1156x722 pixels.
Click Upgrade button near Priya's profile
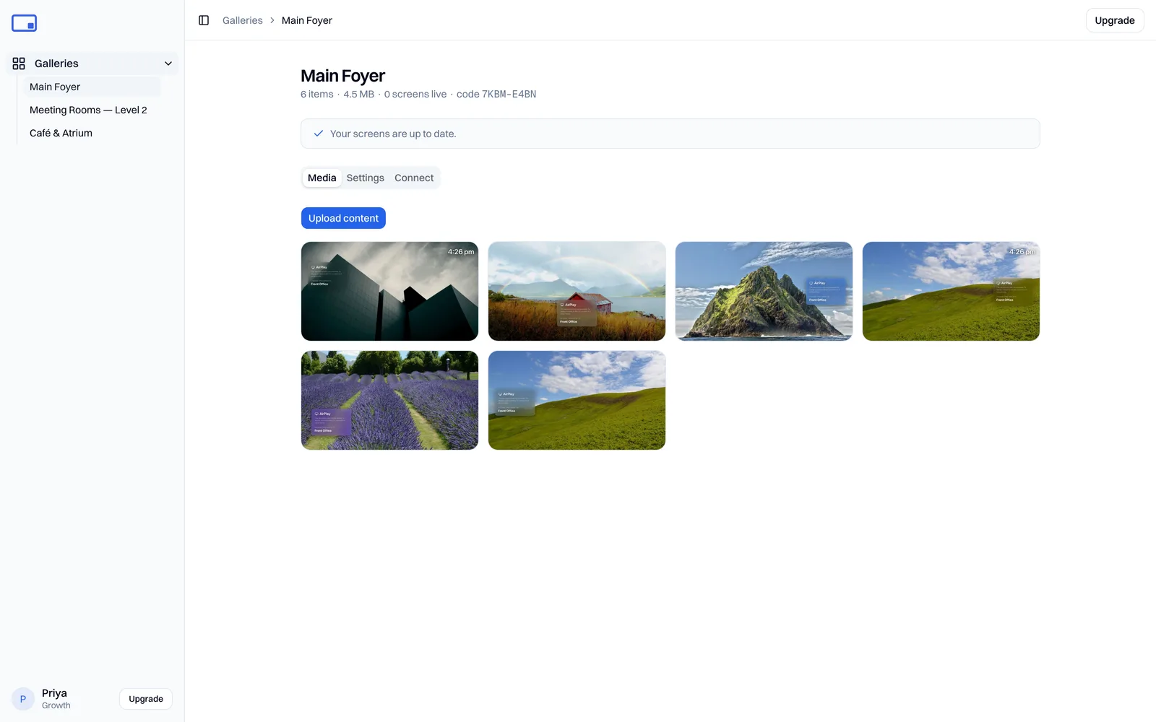tap(146, 699)
